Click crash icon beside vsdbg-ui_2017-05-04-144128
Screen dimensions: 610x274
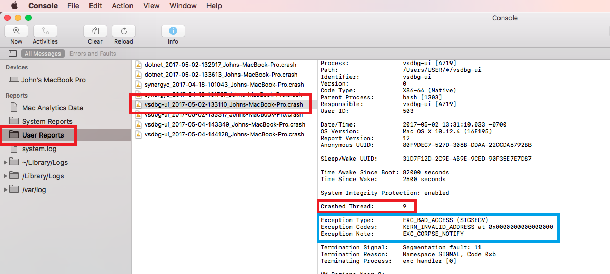click(x=138, y=134)
